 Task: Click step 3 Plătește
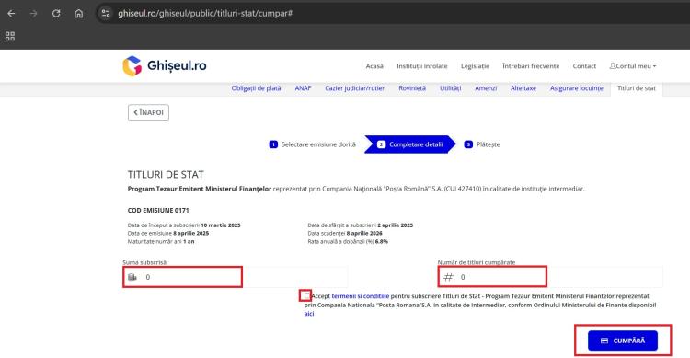pyautogui.click(x=482, y=144)
